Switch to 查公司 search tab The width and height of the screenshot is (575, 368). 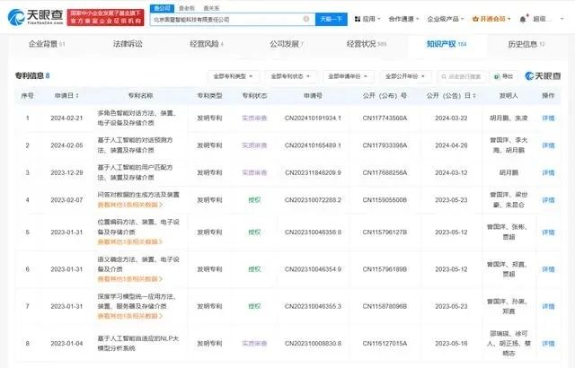coord(162,8)
